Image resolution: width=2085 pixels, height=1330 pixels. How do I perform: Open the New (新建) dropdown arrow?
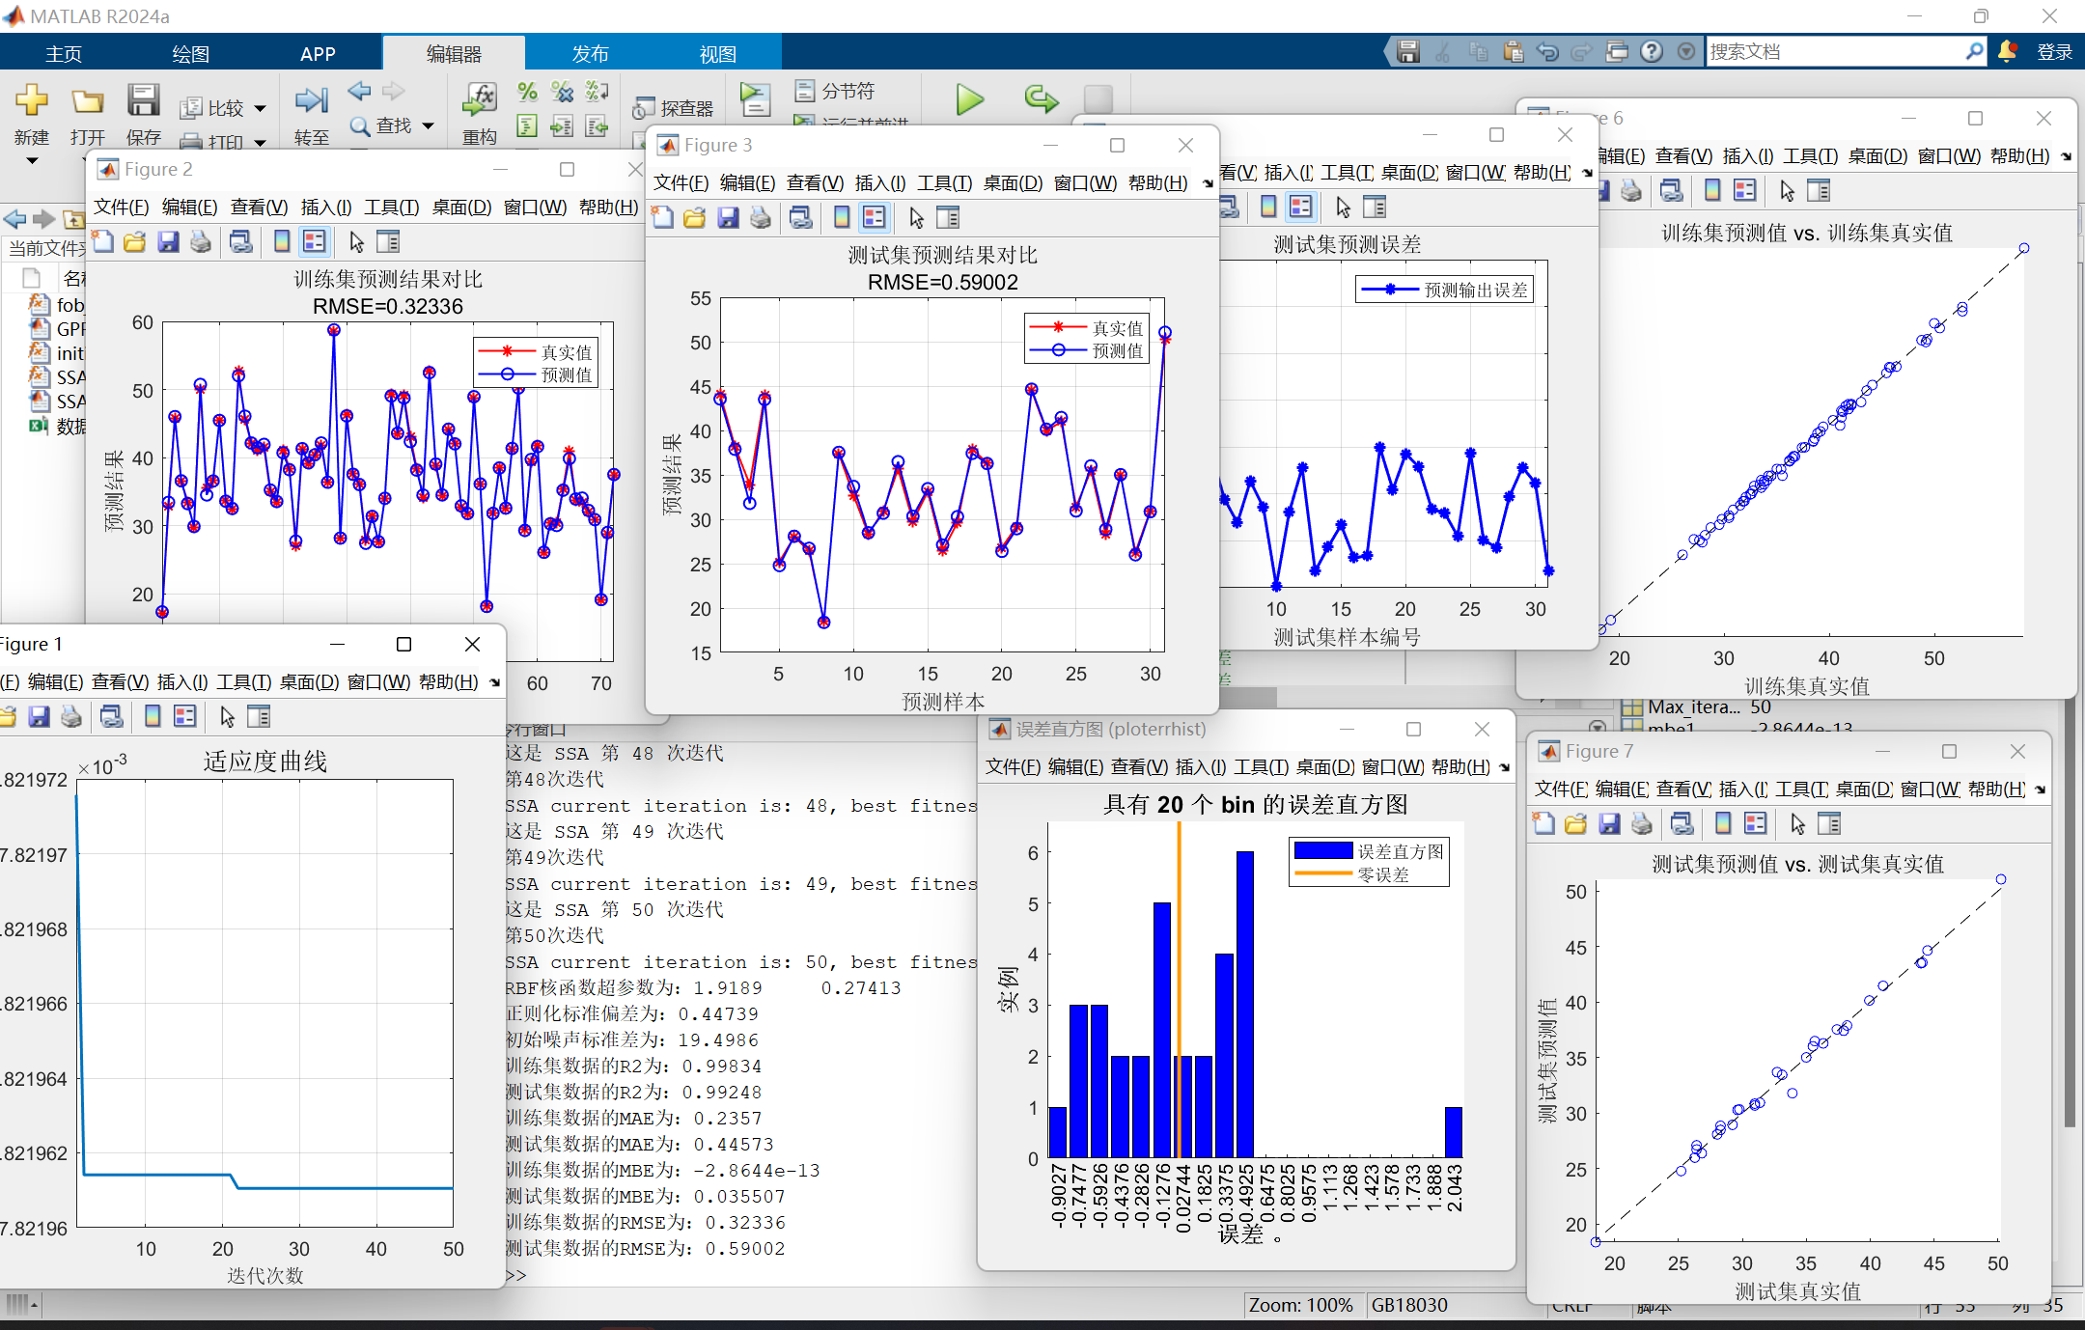31,160
